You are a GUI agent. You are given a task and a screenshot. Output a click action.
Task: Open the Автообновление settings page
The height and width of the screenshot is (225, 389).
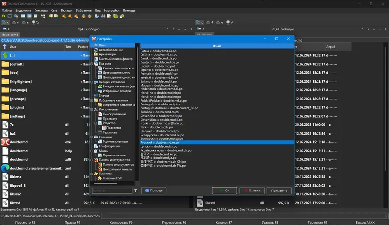pyautogui.click(x=111, y=50)
